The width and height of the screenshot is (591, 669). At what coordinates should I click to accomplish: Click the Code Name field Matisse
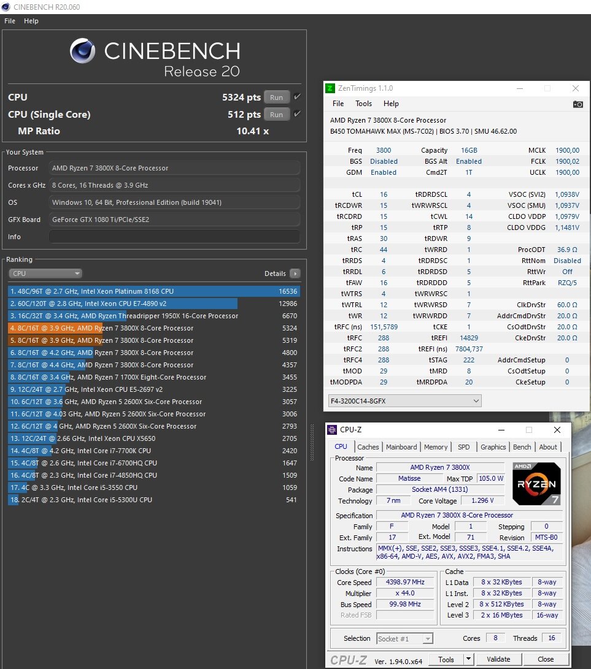[409, 479]
